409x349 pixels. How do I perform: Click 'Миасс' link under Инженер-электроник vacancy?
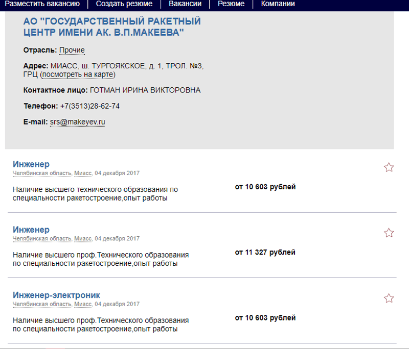(x=83, y=304)
